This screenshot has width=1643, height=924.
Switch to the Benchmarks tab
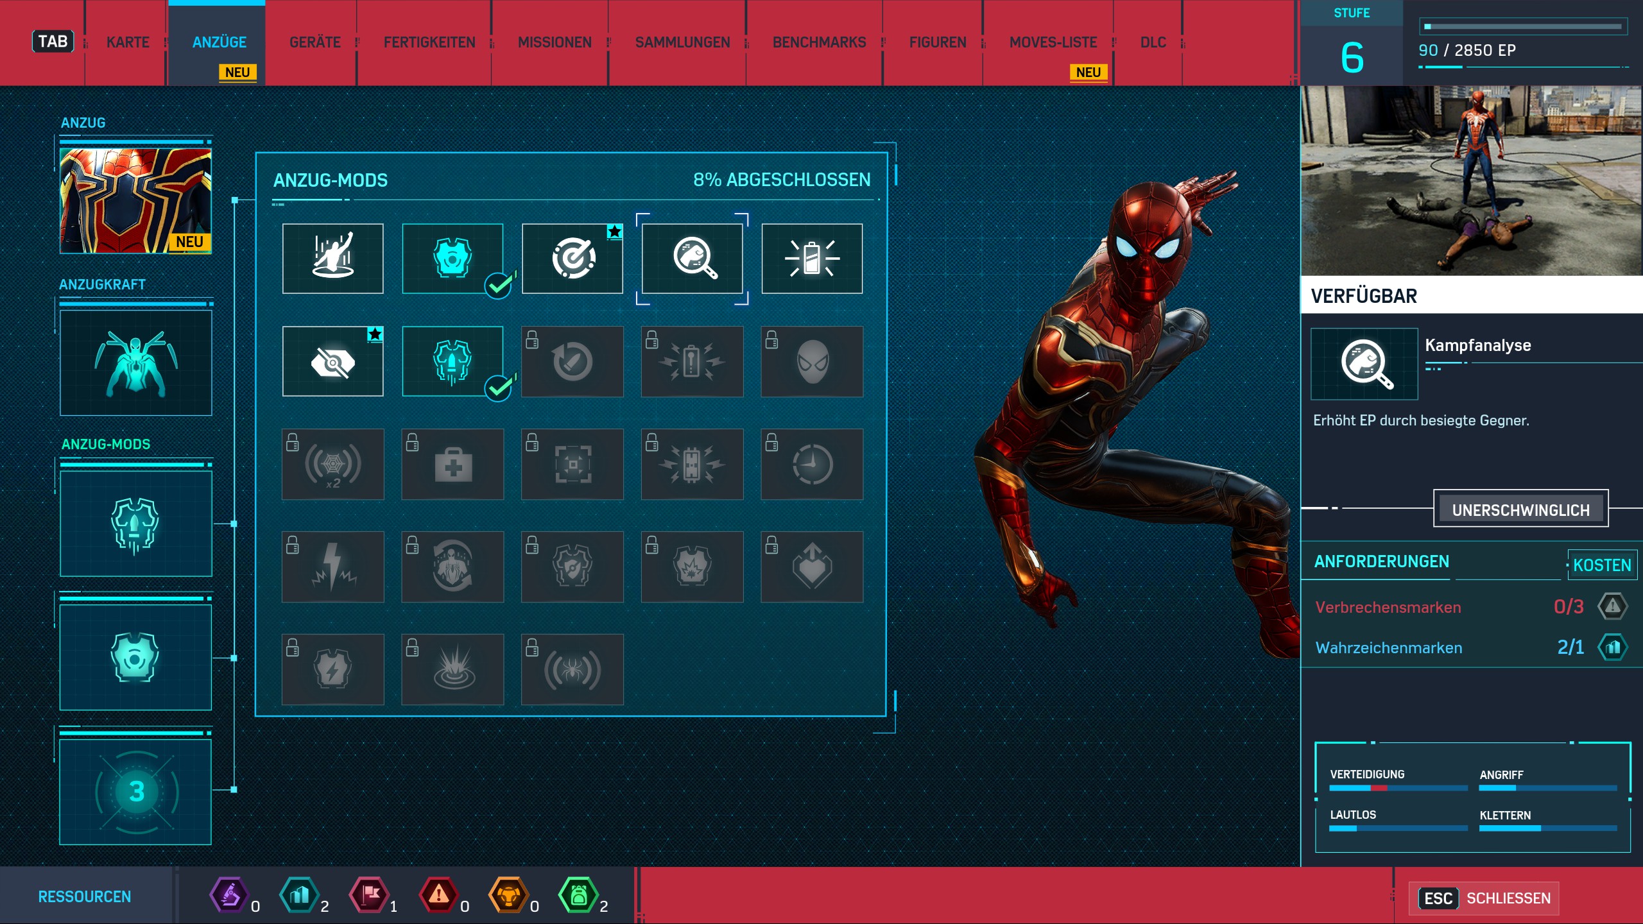click(x=819, y=42)
